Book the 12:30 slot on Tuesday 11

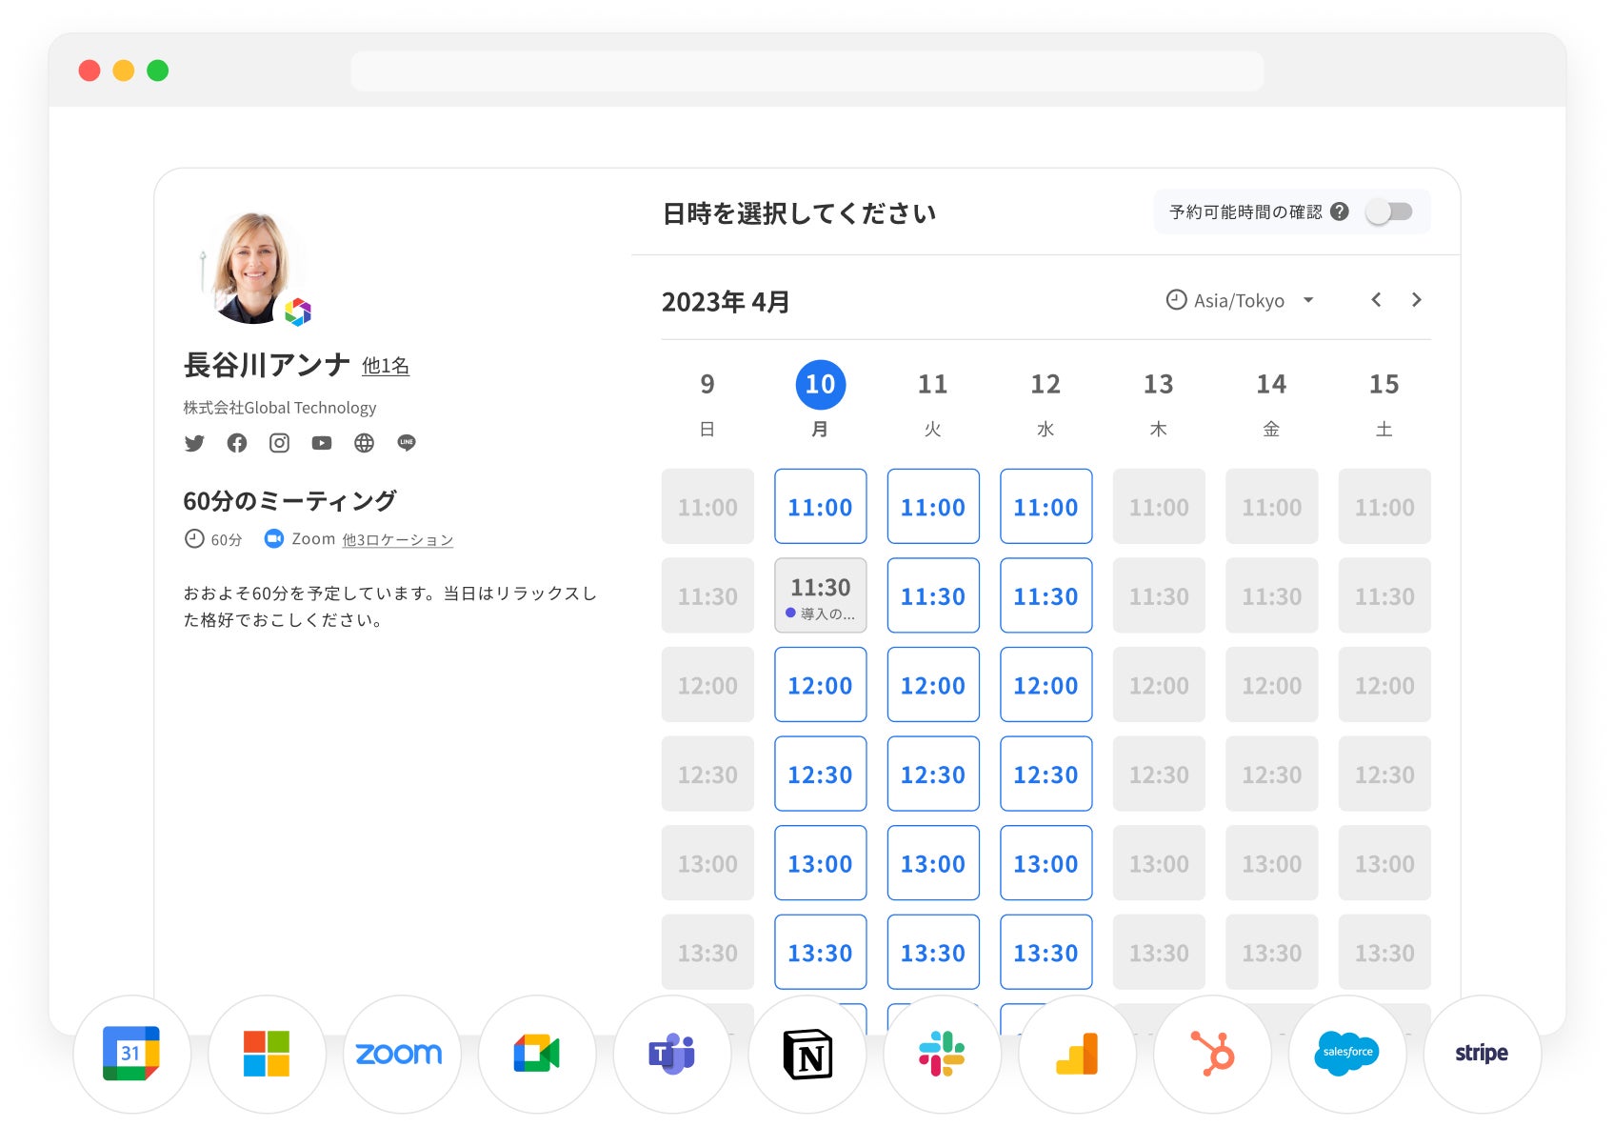pyautogui.click(x=933, y=774)
